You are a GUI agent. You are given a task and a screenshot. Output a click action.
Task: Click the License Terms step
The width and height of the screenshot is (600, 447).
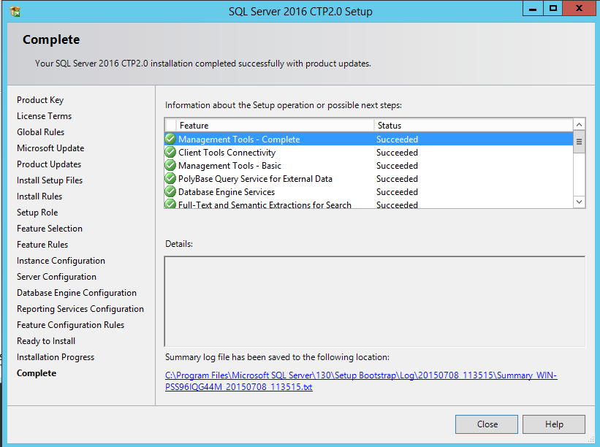pos(44,116)
